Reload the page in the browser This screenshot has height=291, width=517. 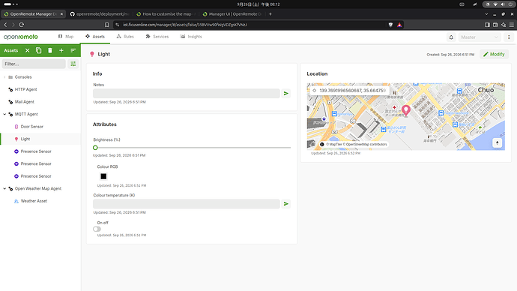(x=22, y=25)
